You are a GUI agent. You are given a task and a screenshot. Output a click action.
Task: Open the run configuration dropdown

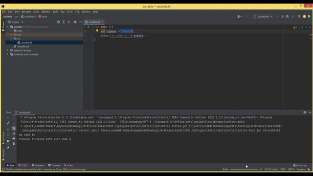point(263,17)
